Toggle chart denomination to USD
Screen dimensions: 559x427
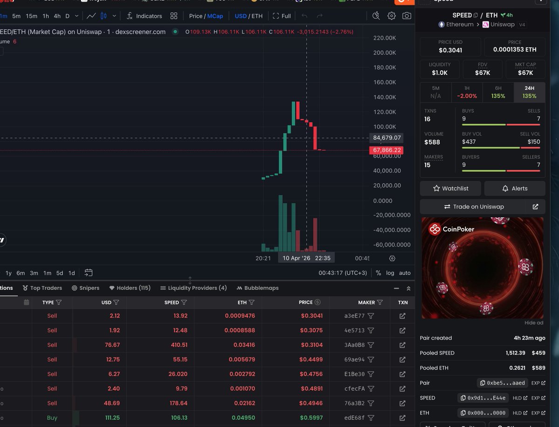pyautogui.click(x=241, y=16)
